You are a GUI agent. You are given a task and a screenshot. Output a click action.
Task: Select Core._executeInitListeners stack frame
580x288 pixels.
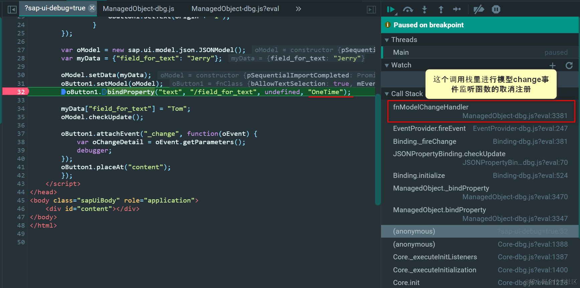480,257
